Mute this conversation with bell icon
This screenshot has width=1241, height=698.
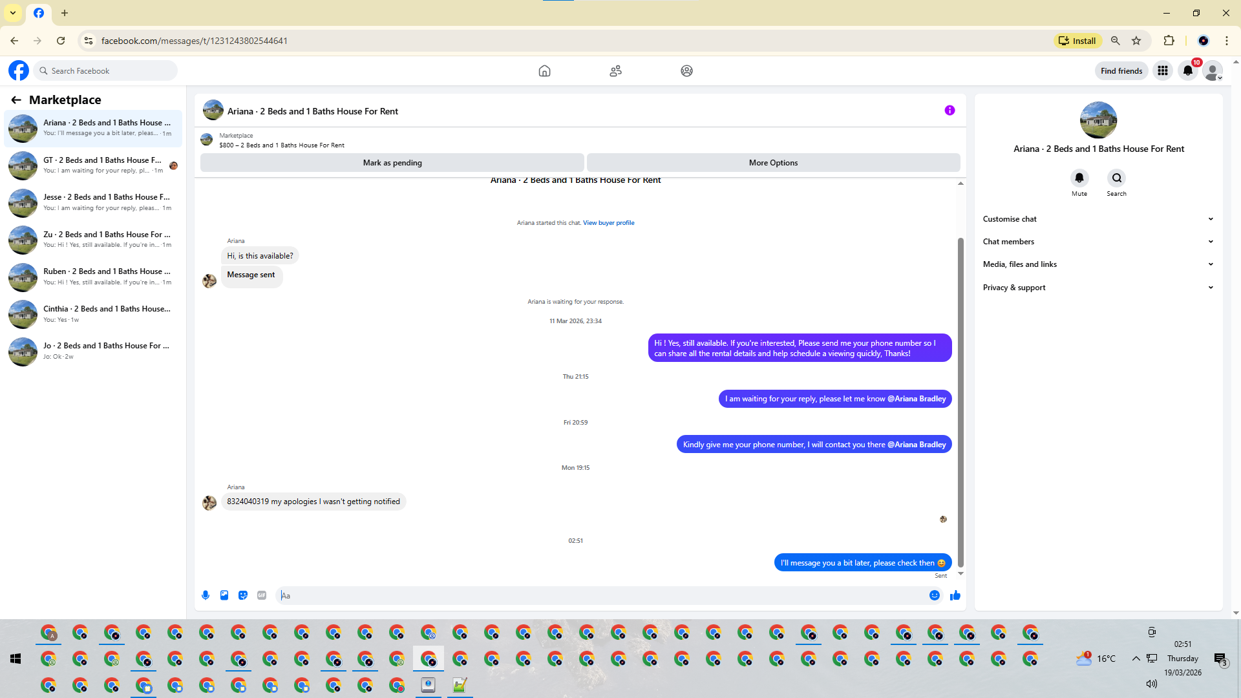click(1079, 178)
